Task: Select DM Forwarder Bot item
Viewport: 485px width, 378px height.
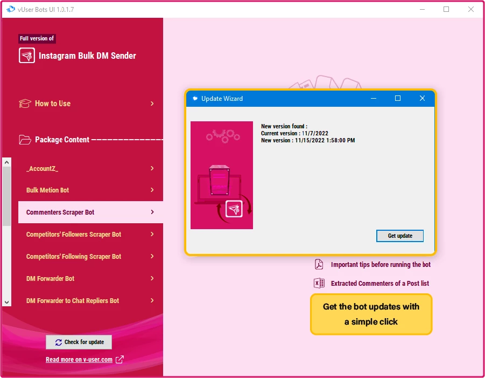Action: pyautogui.click(x=90, y=278)
